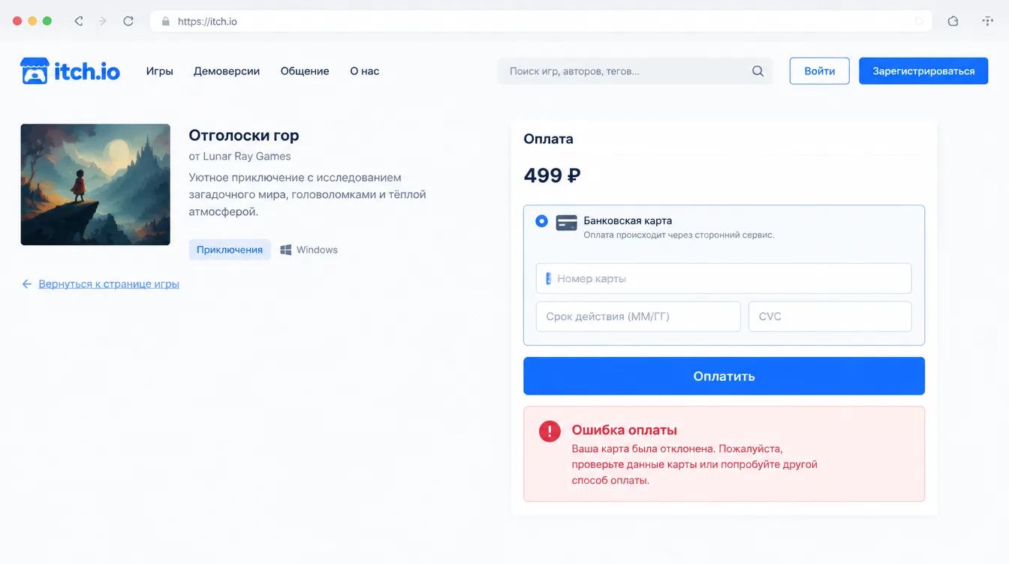Open the Демоверсии menu item
1009x564 pixels.
coord(227,71)
